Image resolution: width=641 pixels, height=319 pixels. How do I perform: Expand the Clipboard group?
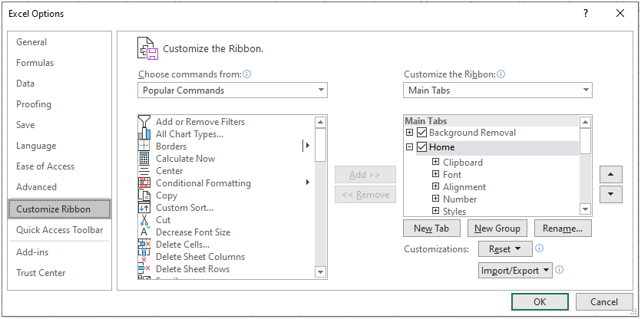click(x=435, y=162)
